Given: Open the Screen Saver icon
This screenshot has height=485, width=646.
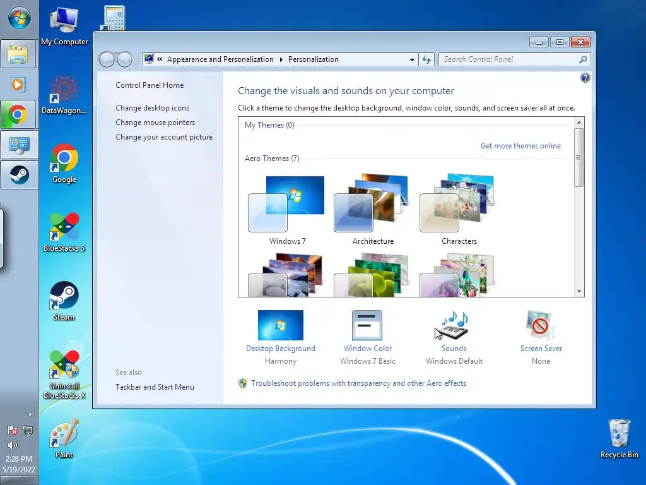Looking at the screenshot, I should pyautogui.click(x=541, y=325).
